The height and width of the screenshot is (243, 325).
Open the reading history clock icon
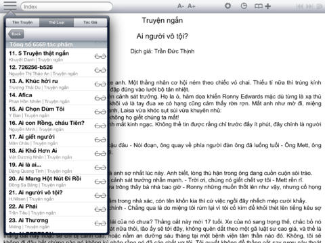pos(244,6)
